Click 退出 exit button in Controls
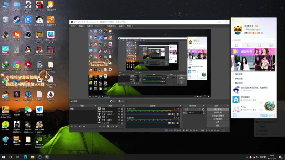Screen dimensions: 285x160 click(218, 126)
